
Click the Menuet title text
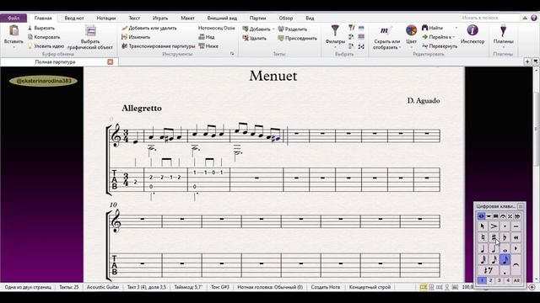tap(273, 76)
